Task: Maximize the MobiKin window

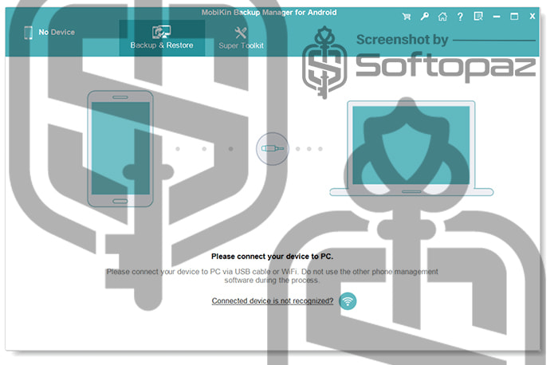Action: 514,17
